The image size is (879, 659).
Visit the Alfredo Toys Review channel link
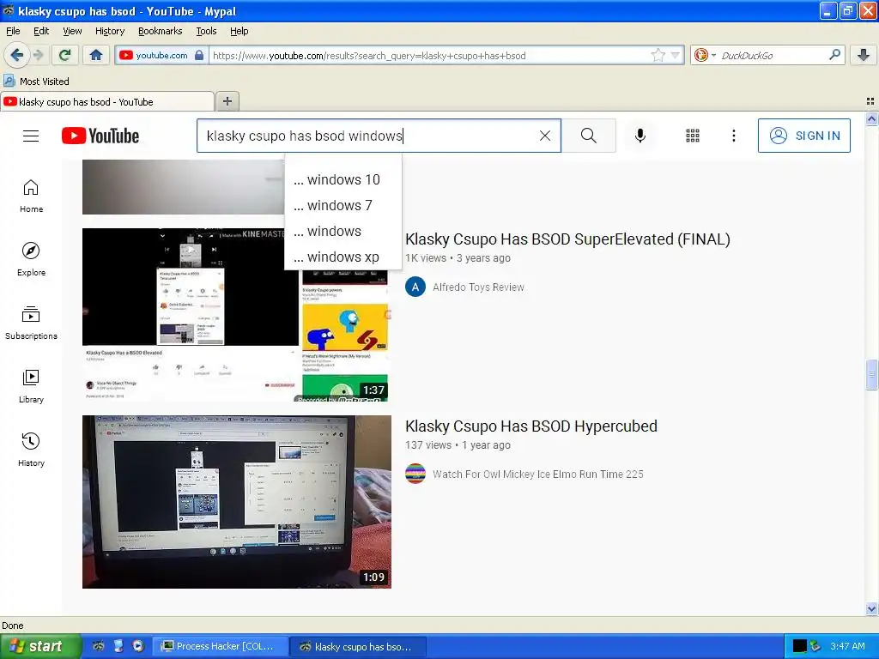point(478,287)
